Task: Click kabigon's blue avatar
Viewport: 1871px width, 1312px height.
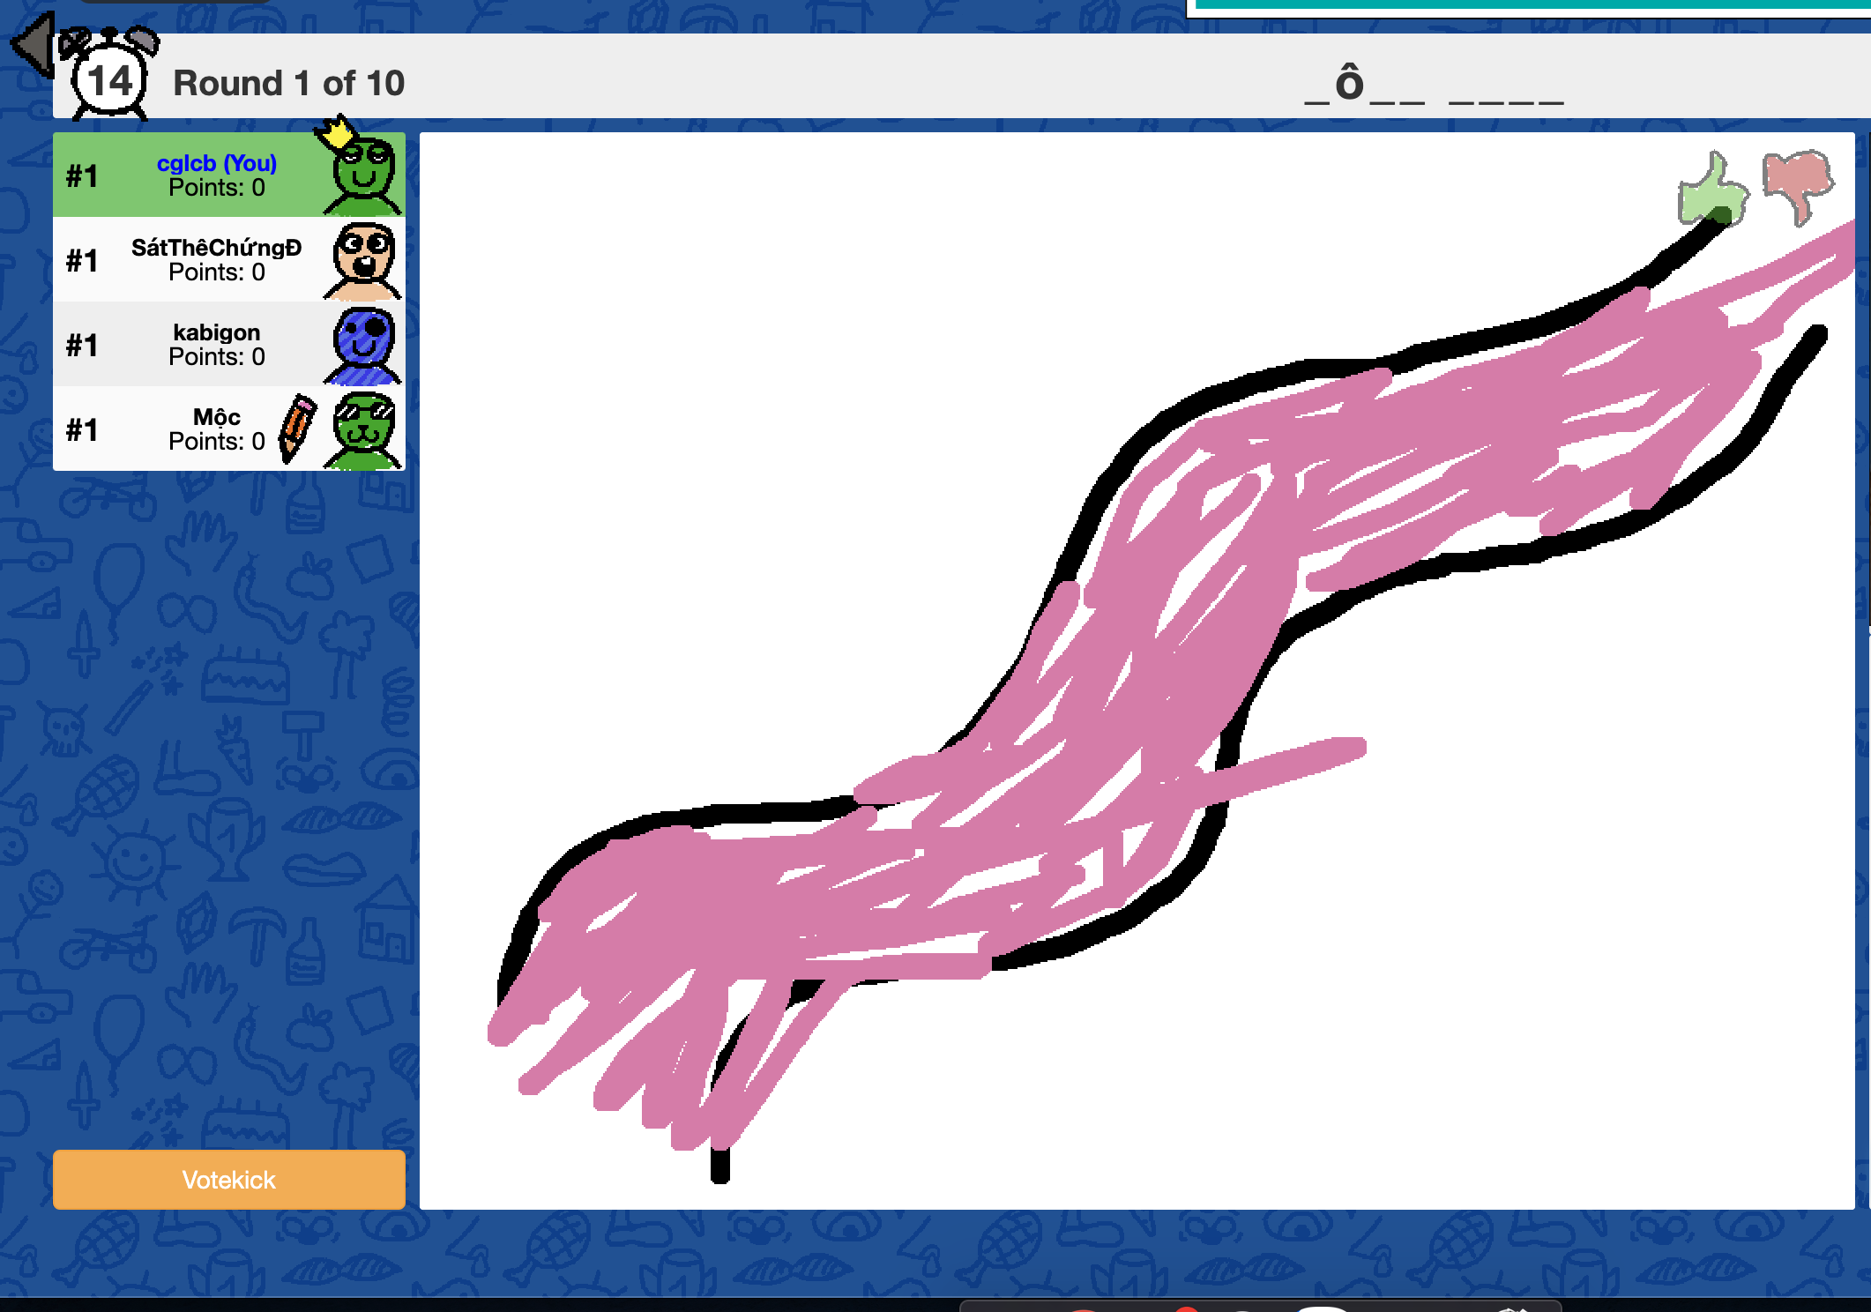Action: (x=364, y=346)
